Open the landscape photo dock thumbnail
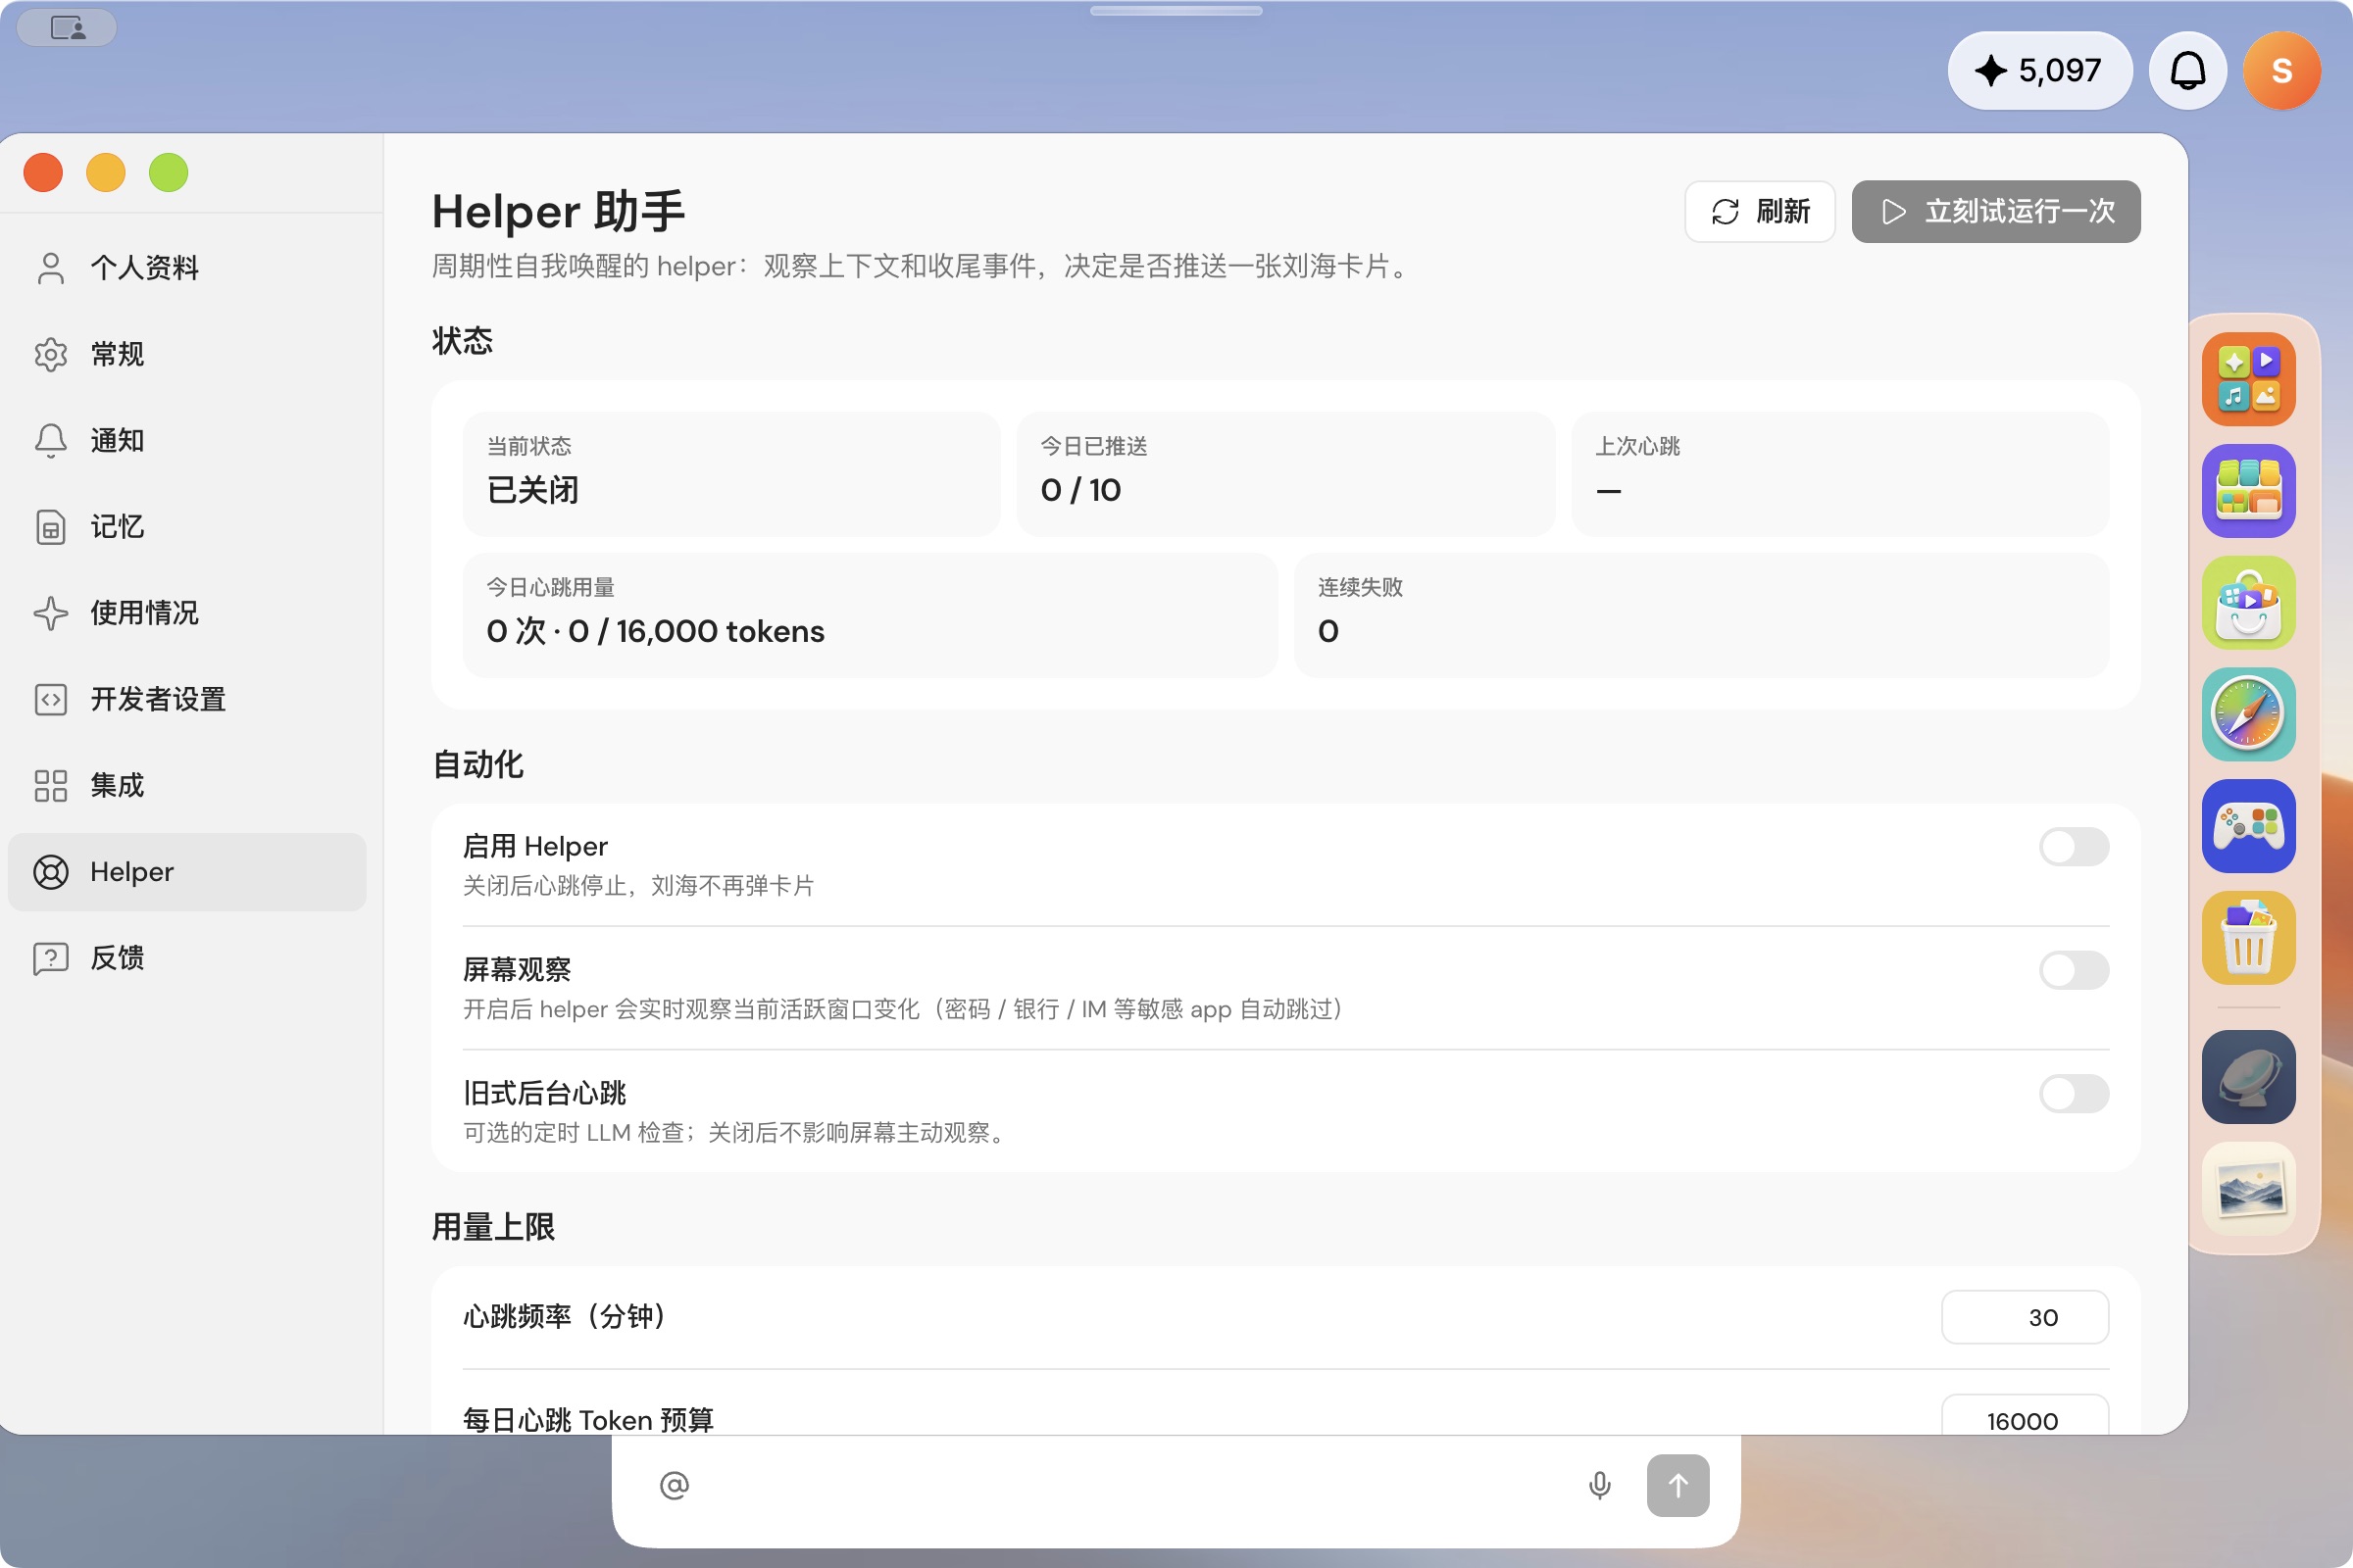 tap(2248, 1190)
